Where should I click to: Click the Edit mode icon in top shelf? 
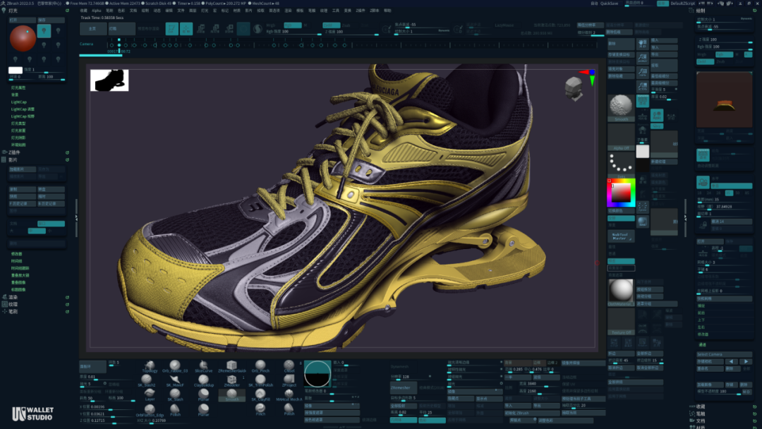point(171,29)
